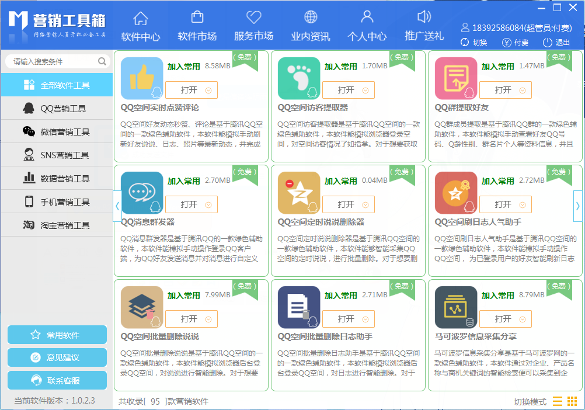Click the QQ空间批量删除日志助手 document icon
The height and width of the screenshot is (410, 585).
tap(299, 307)
